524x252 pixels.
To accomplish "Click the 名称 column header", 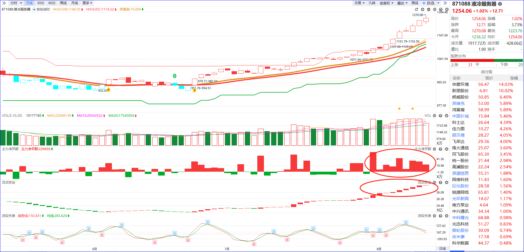I will tap(457, 78).
